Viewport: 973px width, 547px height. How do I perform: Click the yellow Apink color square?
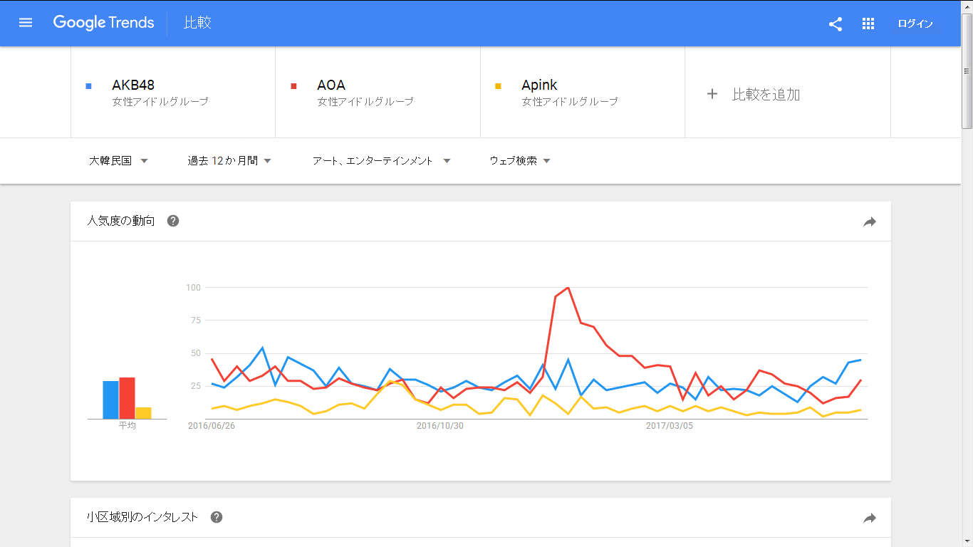[x=498, y=86]
